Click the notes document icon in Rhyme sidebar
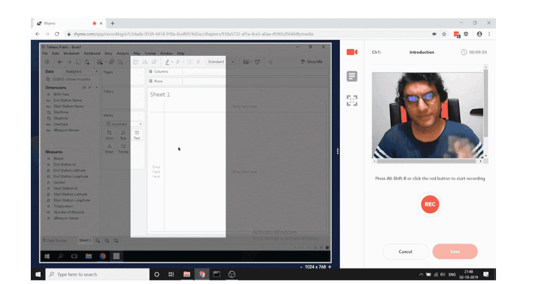This screenshot has height=284, width=533. point(352,76)
